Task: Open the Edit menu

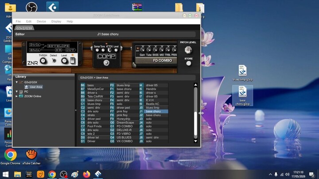Action: [x=29, y=21]
